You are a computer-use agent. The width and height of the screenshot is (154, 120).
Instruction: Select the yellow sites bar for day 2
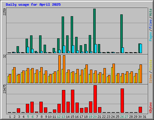pos(13,76)
